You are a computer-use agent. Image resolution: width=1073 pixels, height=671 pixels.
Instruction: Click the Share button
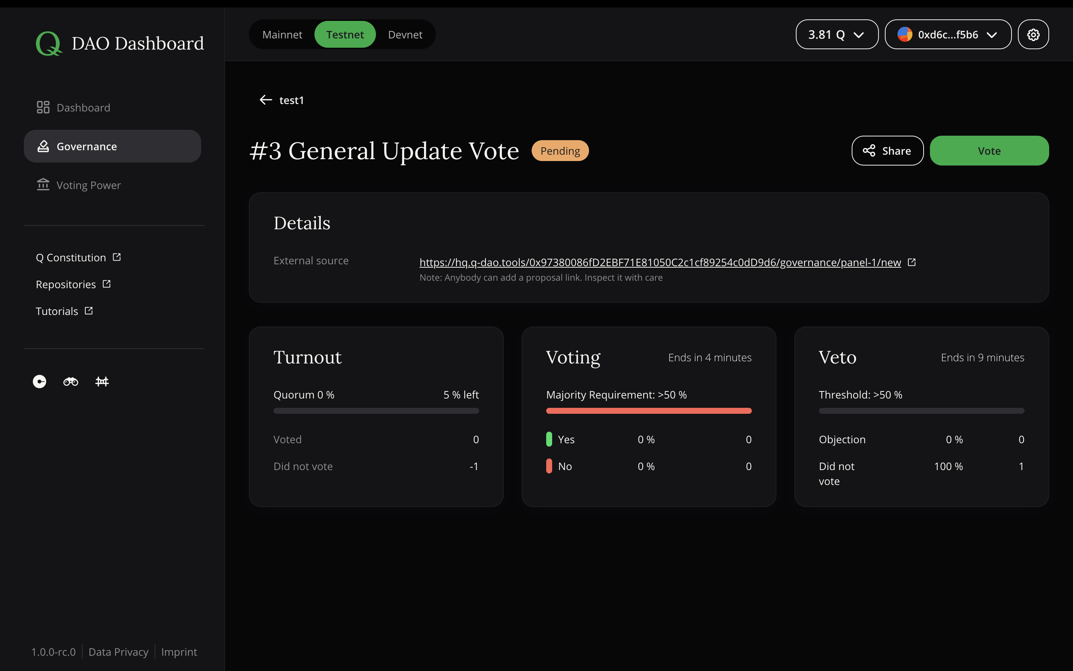pos(887,151)
